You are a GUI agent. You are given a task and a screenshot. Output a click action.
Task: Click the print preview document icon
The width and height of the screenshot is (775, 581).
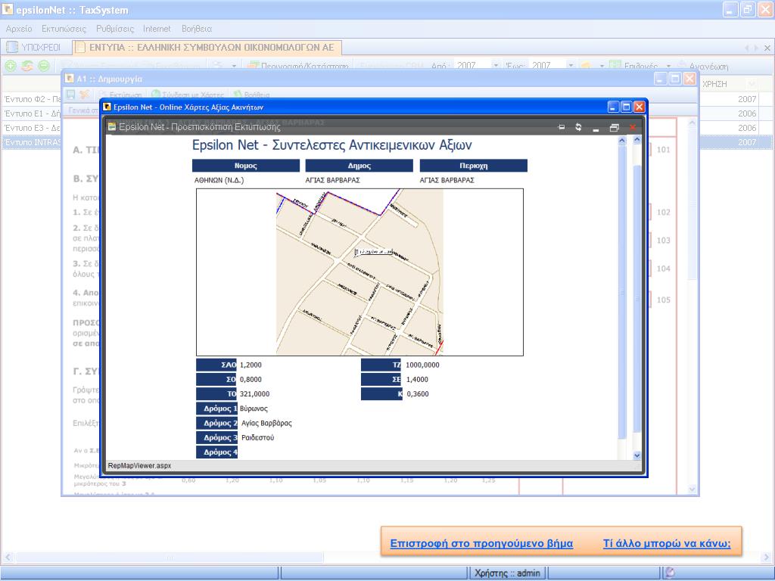(x=112, y=127)
